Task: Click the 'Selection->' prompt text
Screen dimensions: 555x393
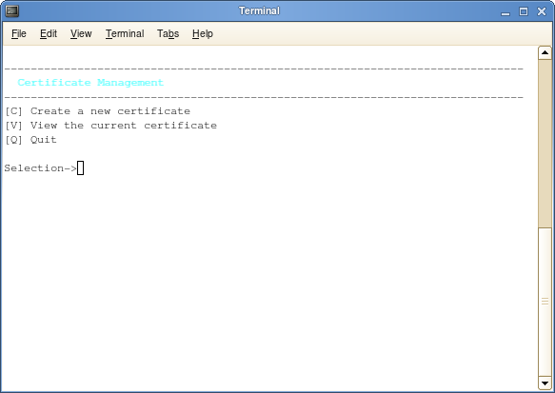Action: click(x=40, y=168)
